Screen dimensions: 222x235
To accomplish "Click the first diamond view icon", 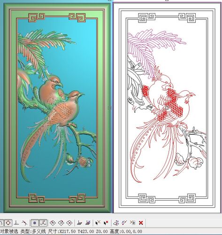I will pyautogui.click(x=53, y=223).
